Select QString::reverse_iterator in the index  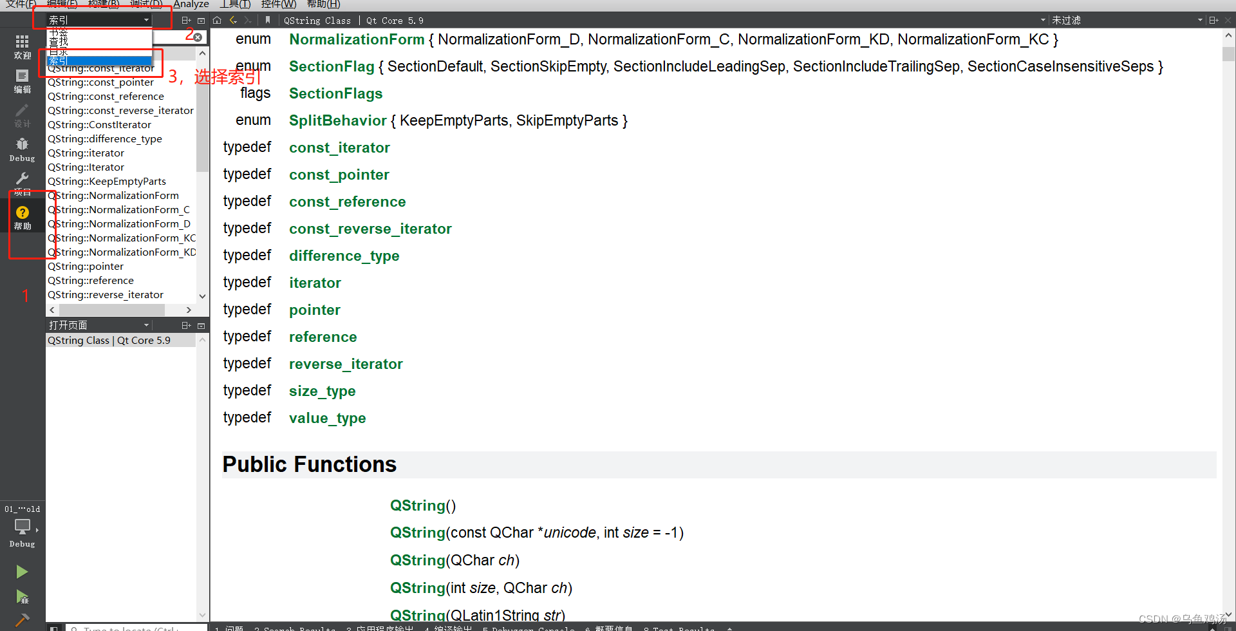tap(105, 295)
